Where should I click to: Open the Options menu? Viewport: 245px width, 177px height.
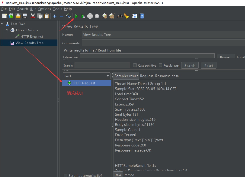(45, 9)
